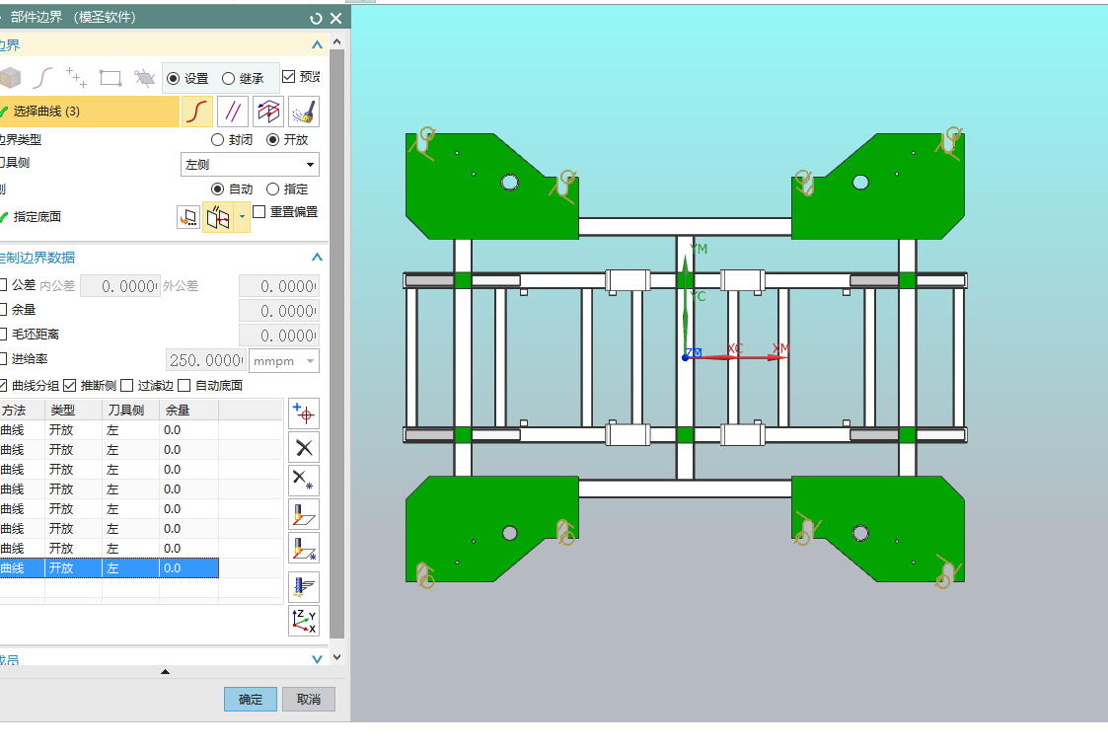
Task: Click the 余量 column header
Action: pyautogui.click(x=189, y=410)
